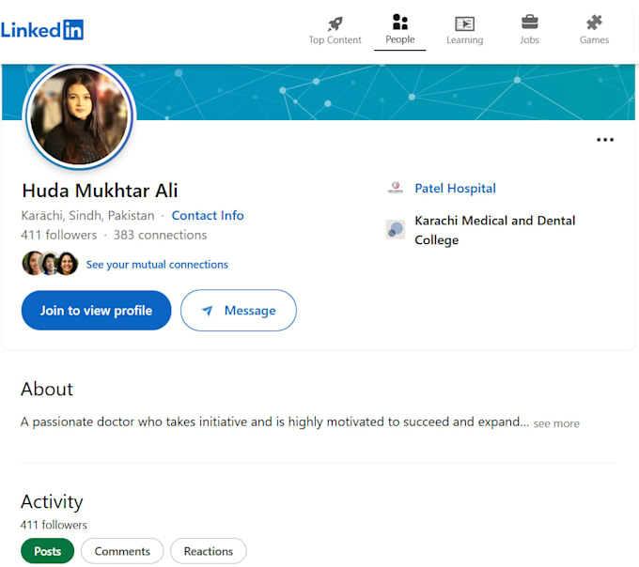Click the Patel Hospital logo icon

395,188
